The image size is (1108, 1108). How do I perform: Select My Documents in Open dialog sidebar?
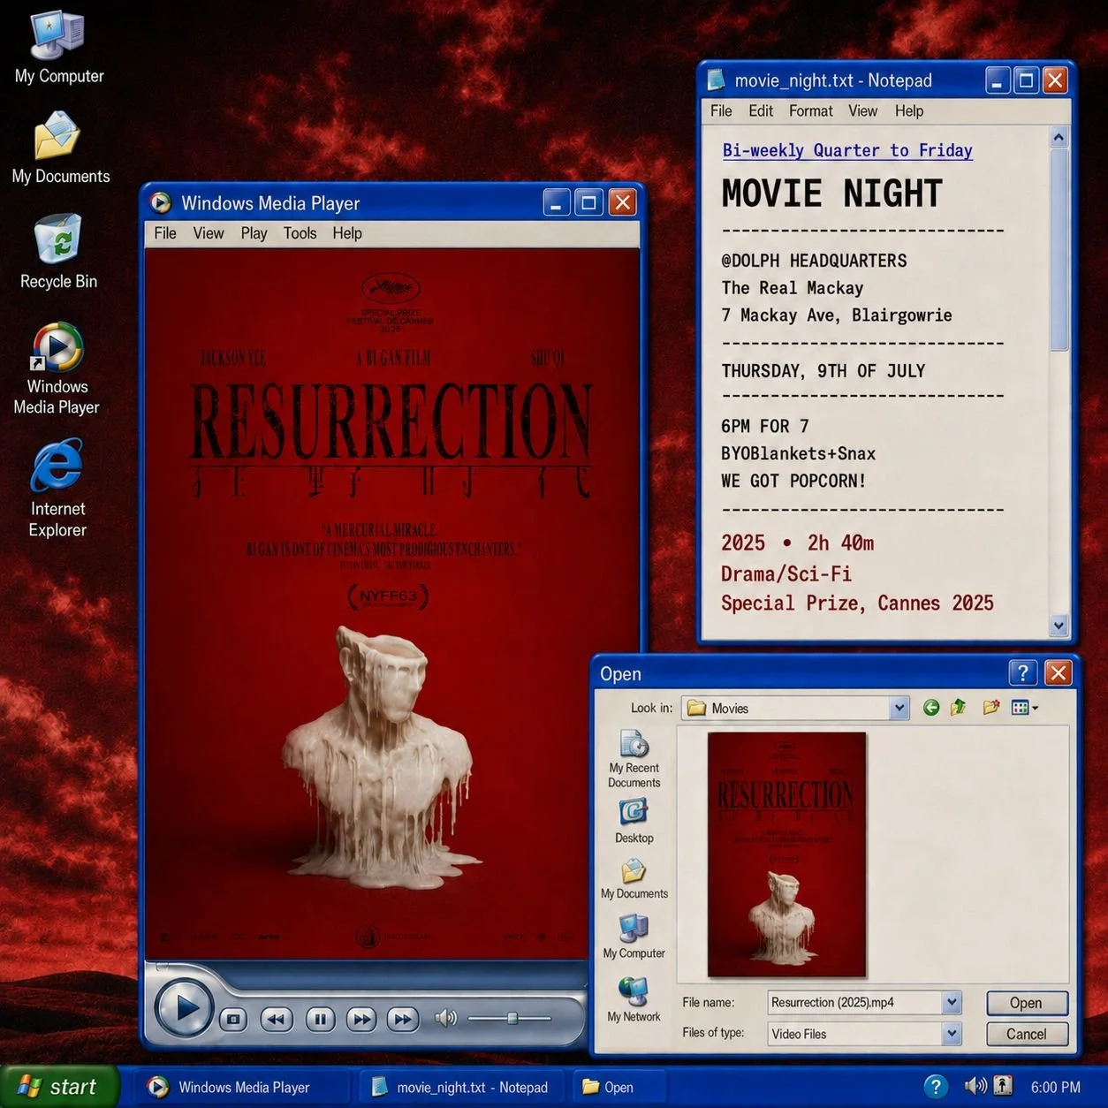[x=634, y=879]
